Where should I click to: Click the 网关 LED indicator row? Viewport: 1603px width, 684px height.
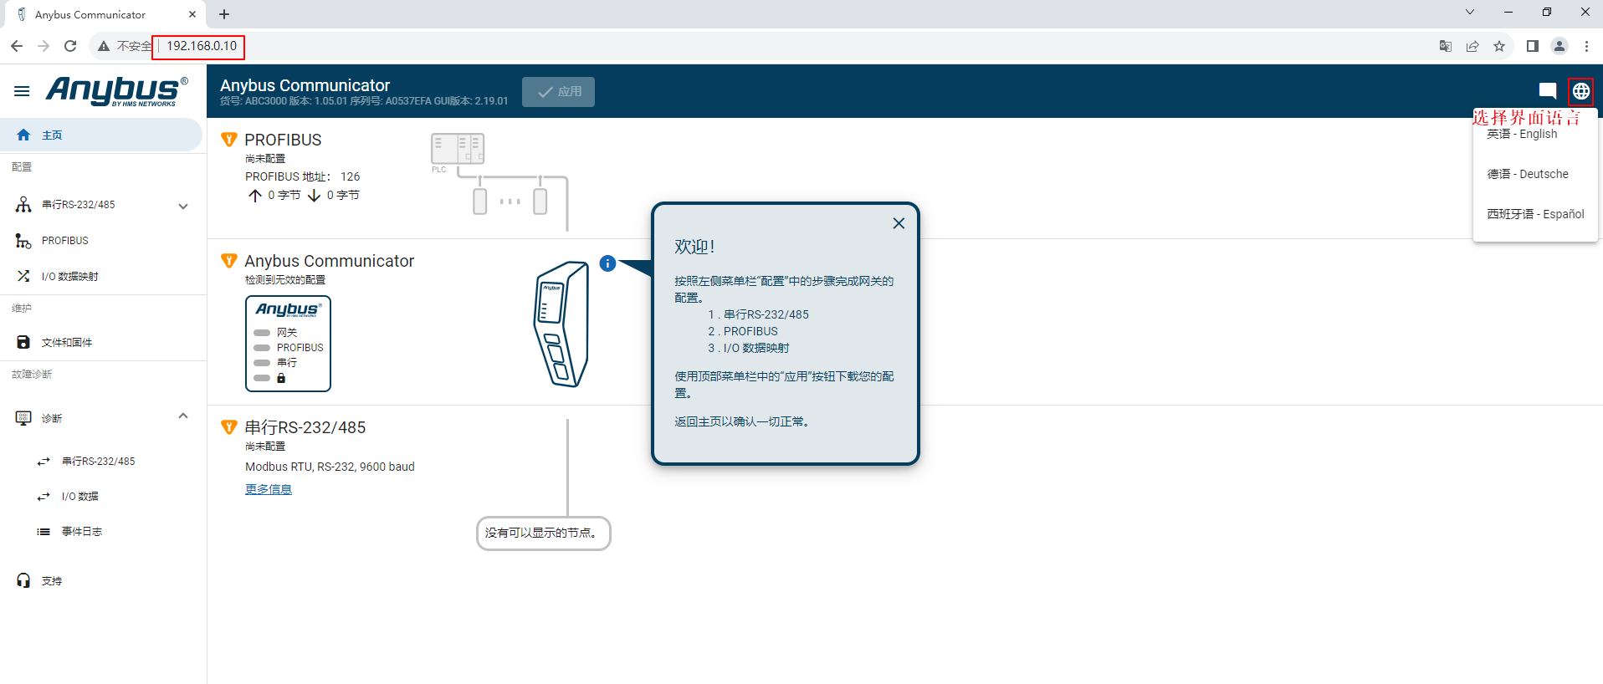pyautogui.click(x=275, y=333)
